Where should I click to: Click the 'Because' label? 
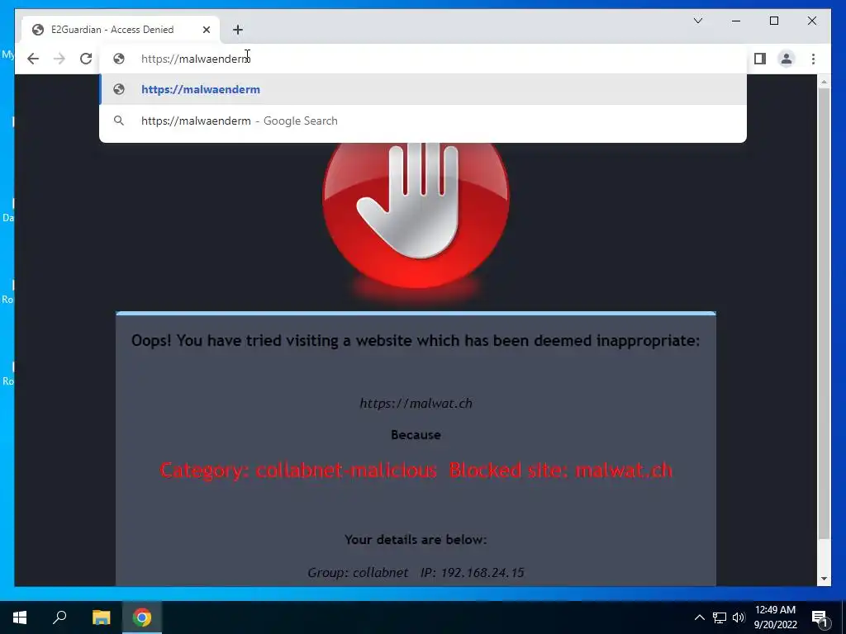coord(416,434)
